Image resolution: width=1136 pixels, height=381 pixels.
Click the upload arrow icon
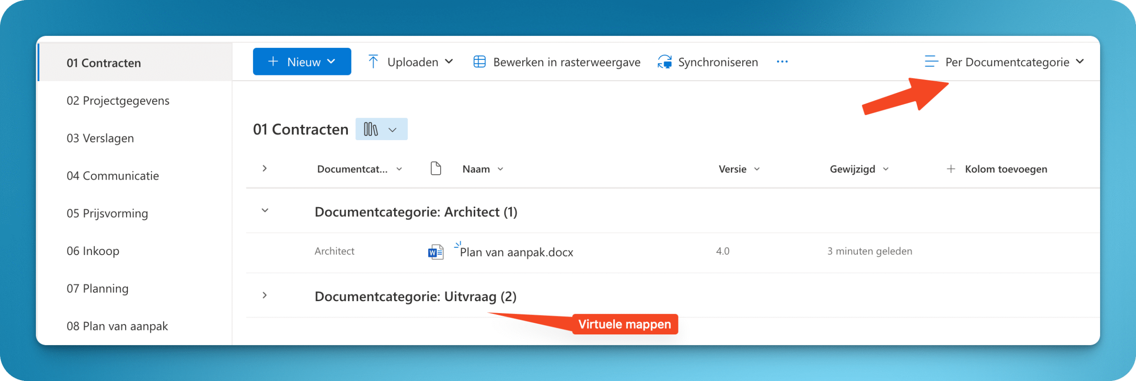coord(373,62)
